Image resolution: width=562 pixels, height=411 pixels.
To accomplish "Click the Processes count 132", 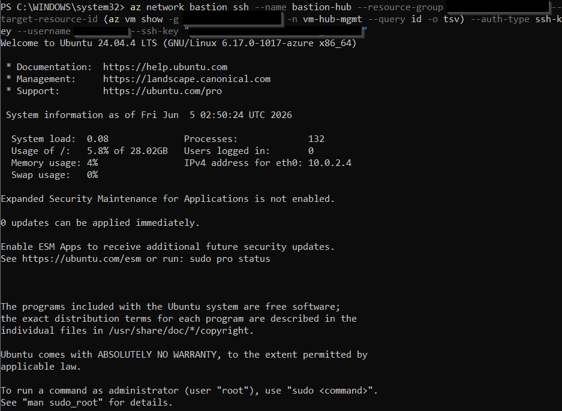I will click(x=316, y=139).
